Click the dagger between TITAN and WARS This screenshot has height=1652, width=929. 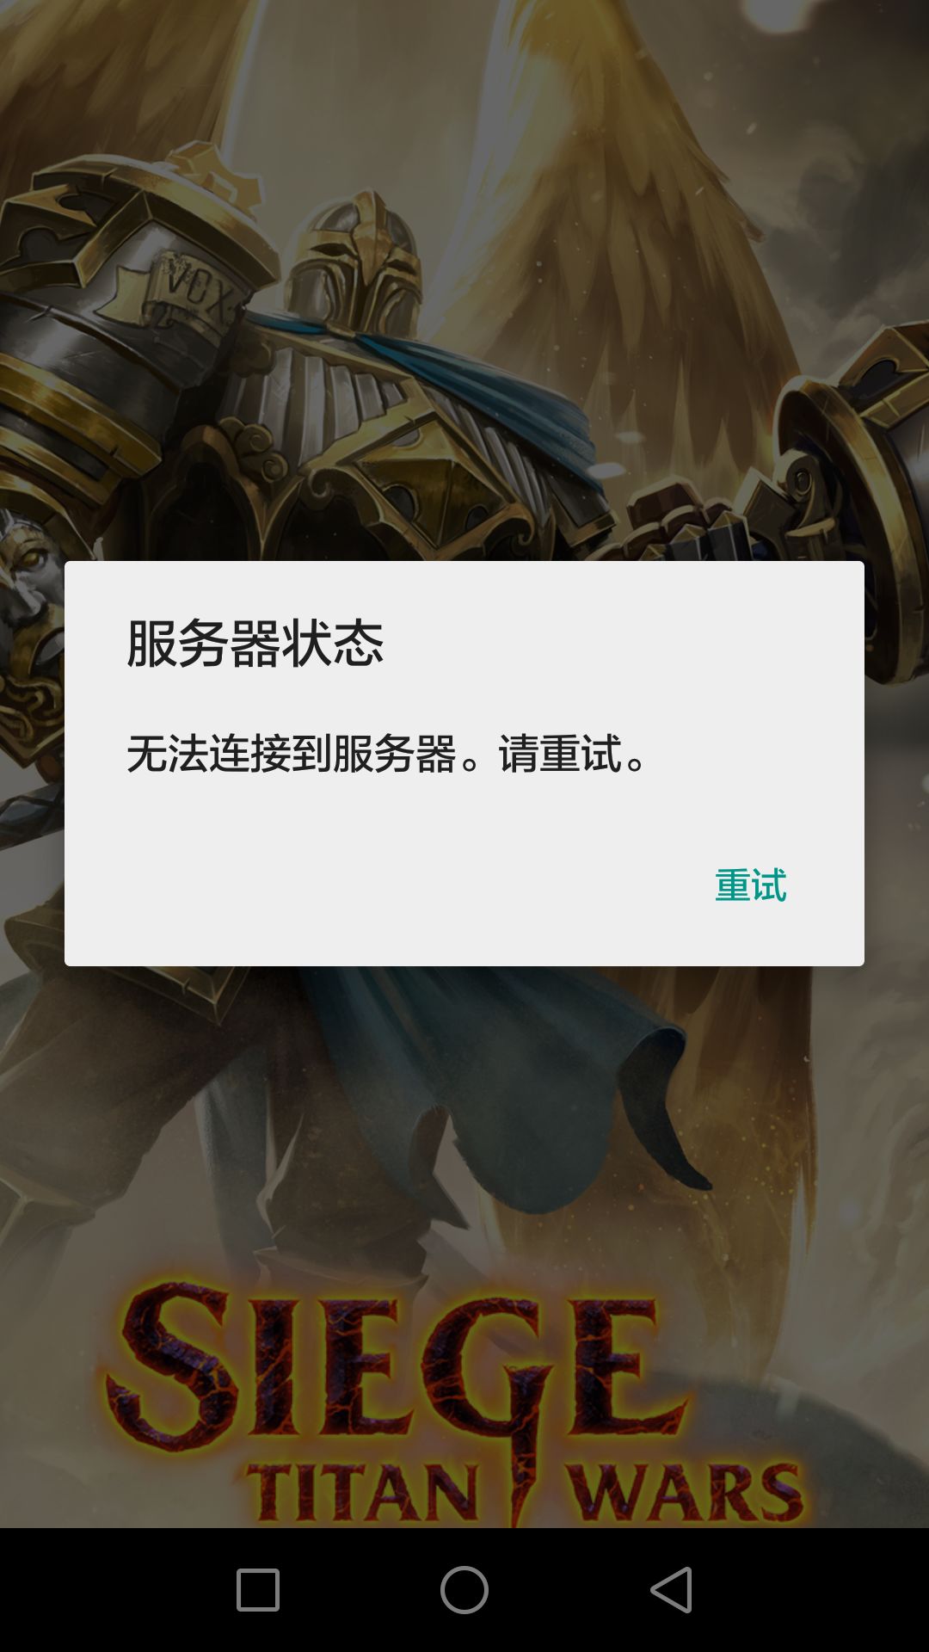click(x=523, y=1463)
